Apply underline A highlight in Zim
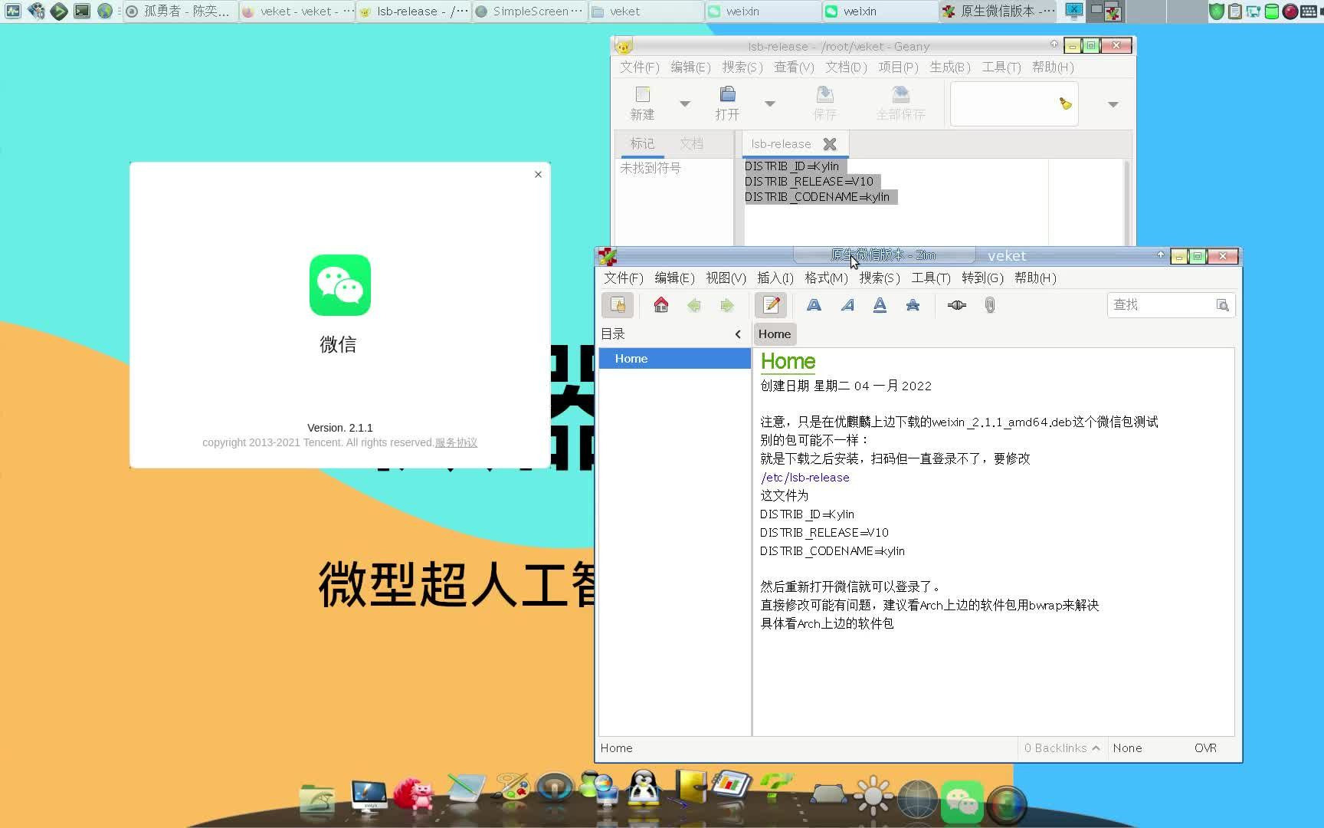 880,305
